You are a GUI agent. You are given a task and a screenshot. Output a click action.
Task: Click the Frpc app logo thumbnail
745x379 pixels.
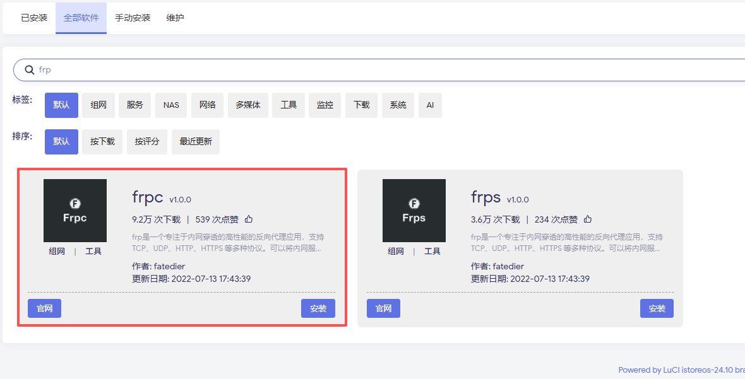[x=75, y=211]
